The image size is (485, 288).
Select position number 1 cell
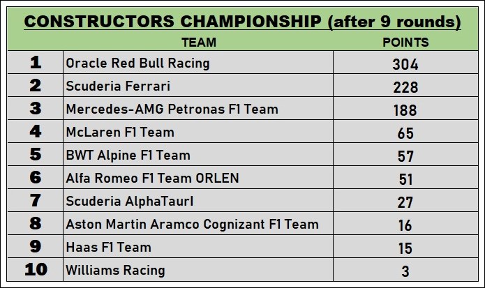pyautogui.click(x=36, y=63)
